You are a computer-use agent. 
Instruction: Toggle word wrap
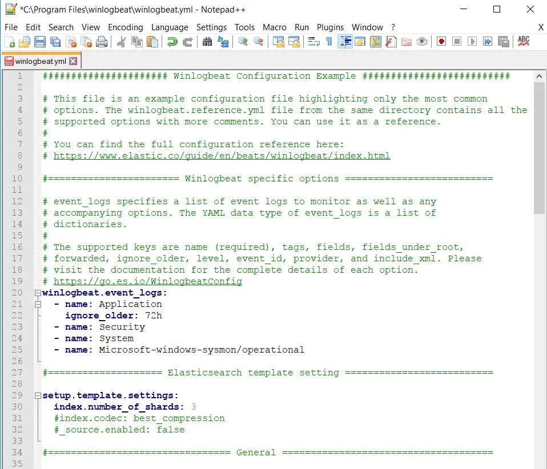(312, 42)
